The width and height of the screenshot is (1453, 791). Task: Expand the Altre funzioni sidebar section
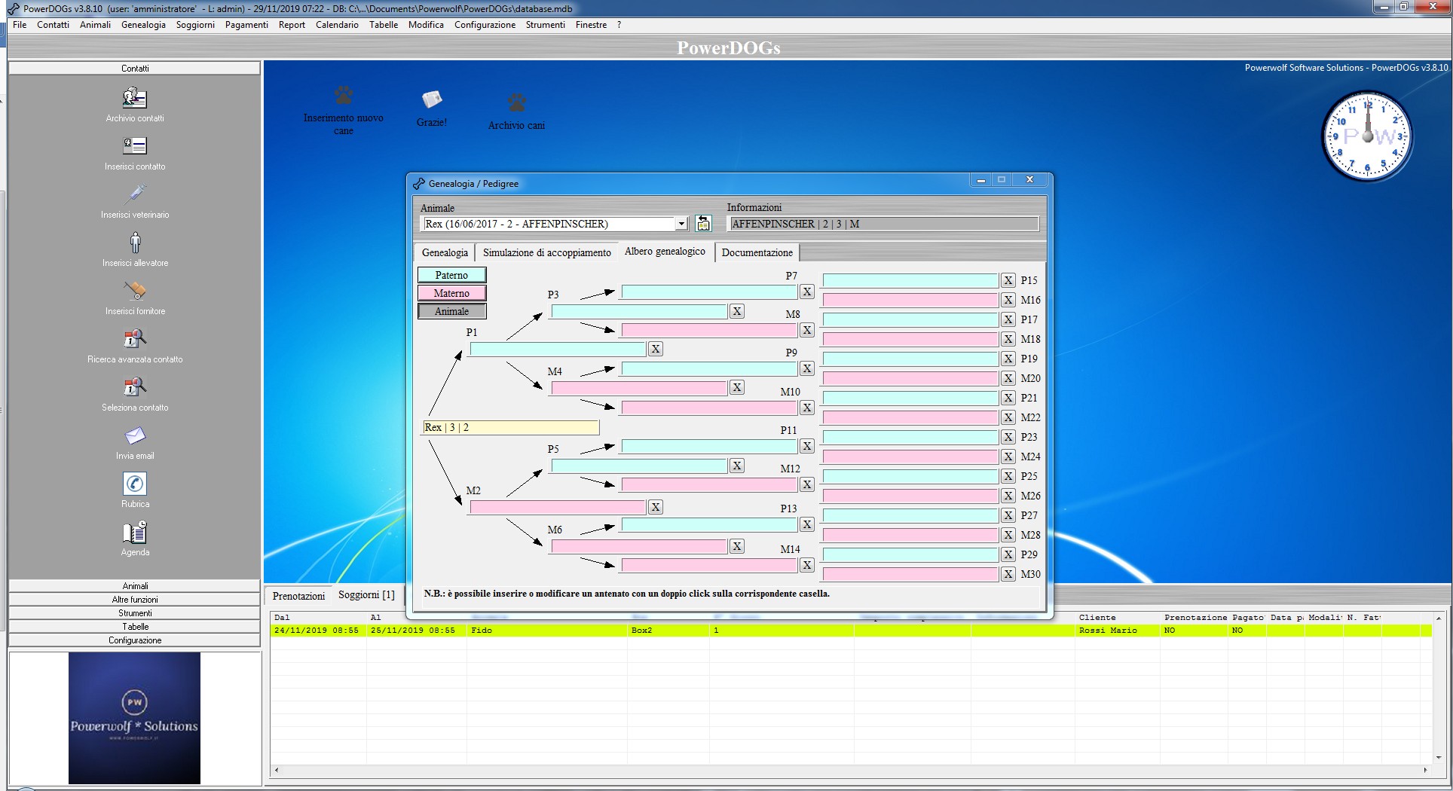135,600
